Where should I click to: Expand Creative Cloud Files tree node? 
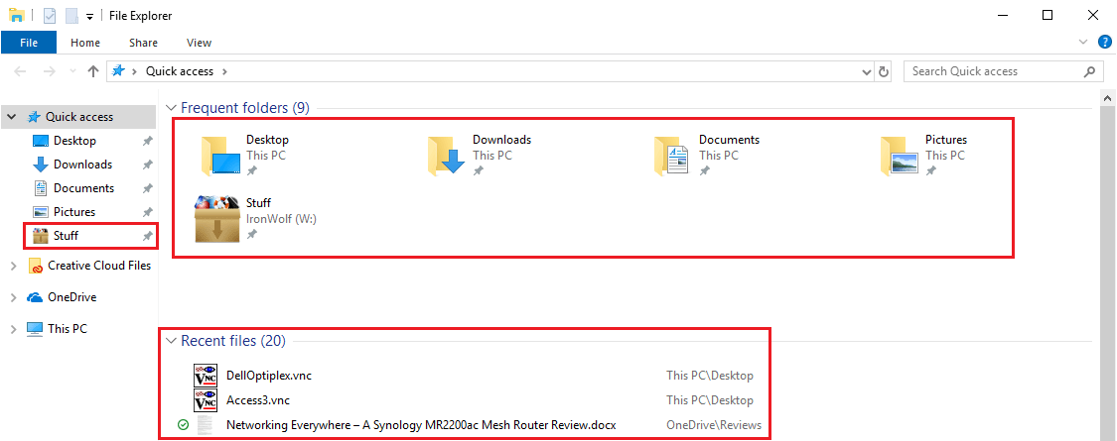tap(13, 266)
